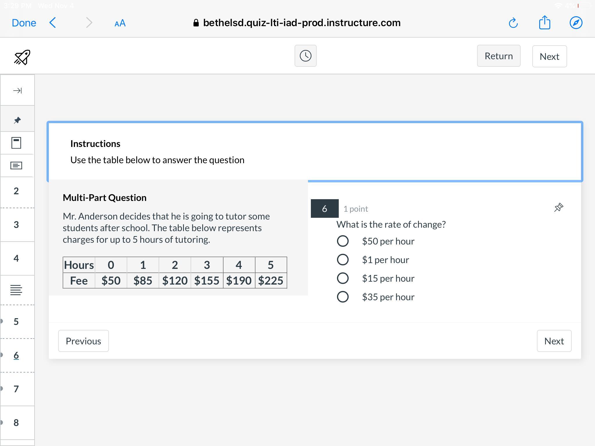This screenshot has width=595, height=446.
Task: Jump to question 3 in sidebar
Action: pyautogui.click(x=16, y=225)
